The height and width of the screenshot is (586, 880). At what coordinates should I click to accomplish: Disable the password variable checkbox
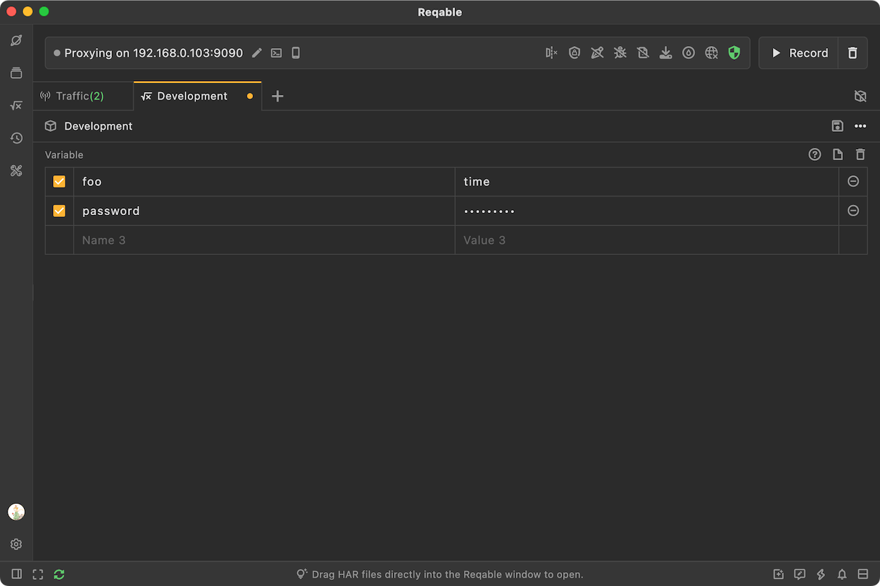[59, 211]
